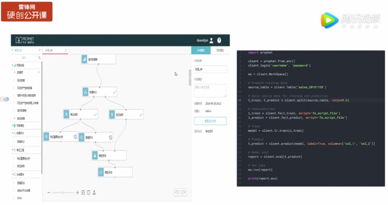Select 特征抽取 in the sidebar tree
Image resolution: width=388 pixels, height=205 pixels.
21,166
